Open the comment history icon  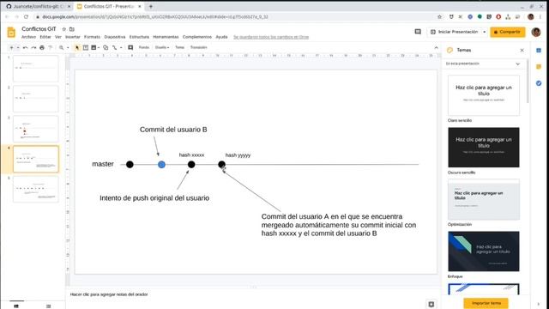pos(418,32)
